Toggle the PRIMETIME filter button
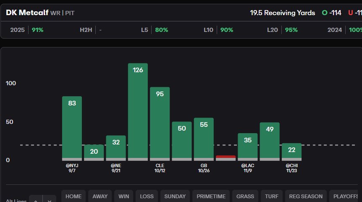The height and width of the screenshot is (202, 362). pyautogui.click(x=211, y=196)
